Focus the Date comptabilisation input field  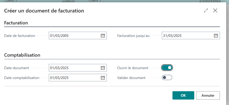point(74,78)
